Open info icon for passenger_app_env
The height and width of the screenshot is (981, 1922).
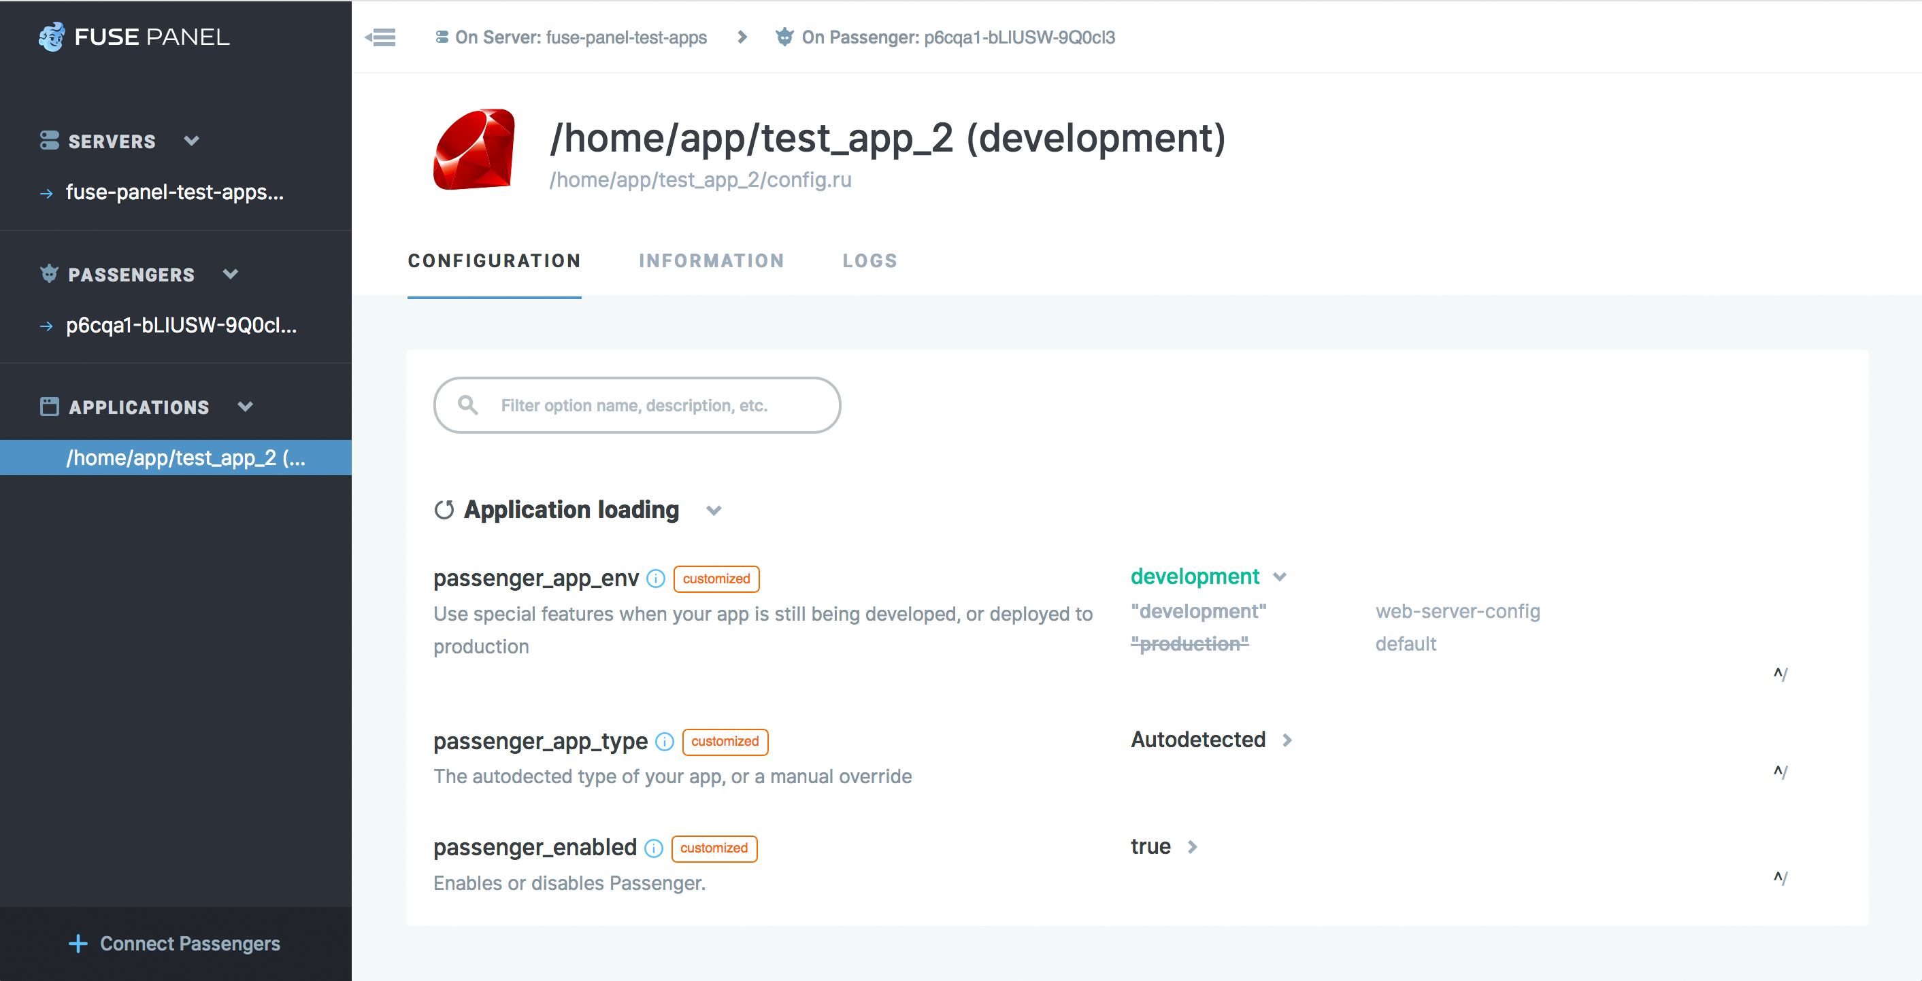click(656, 579)
